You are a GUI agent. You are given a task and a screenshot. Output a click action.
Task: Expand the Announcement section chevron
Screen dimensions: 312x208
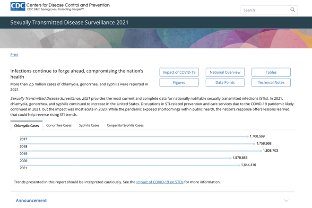point(286,200)
